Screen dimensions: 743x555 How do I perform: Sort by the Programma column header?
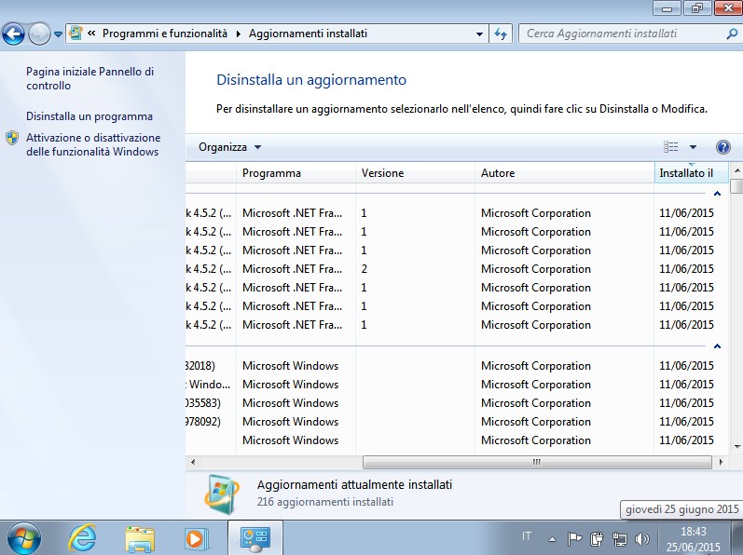point(296,173)
